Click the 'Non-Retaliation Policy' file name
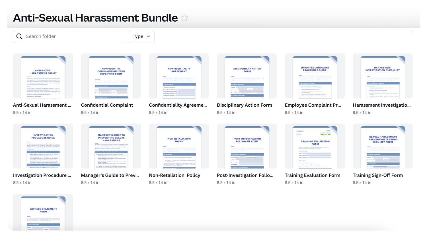The image size is (427, 240). 175,175
